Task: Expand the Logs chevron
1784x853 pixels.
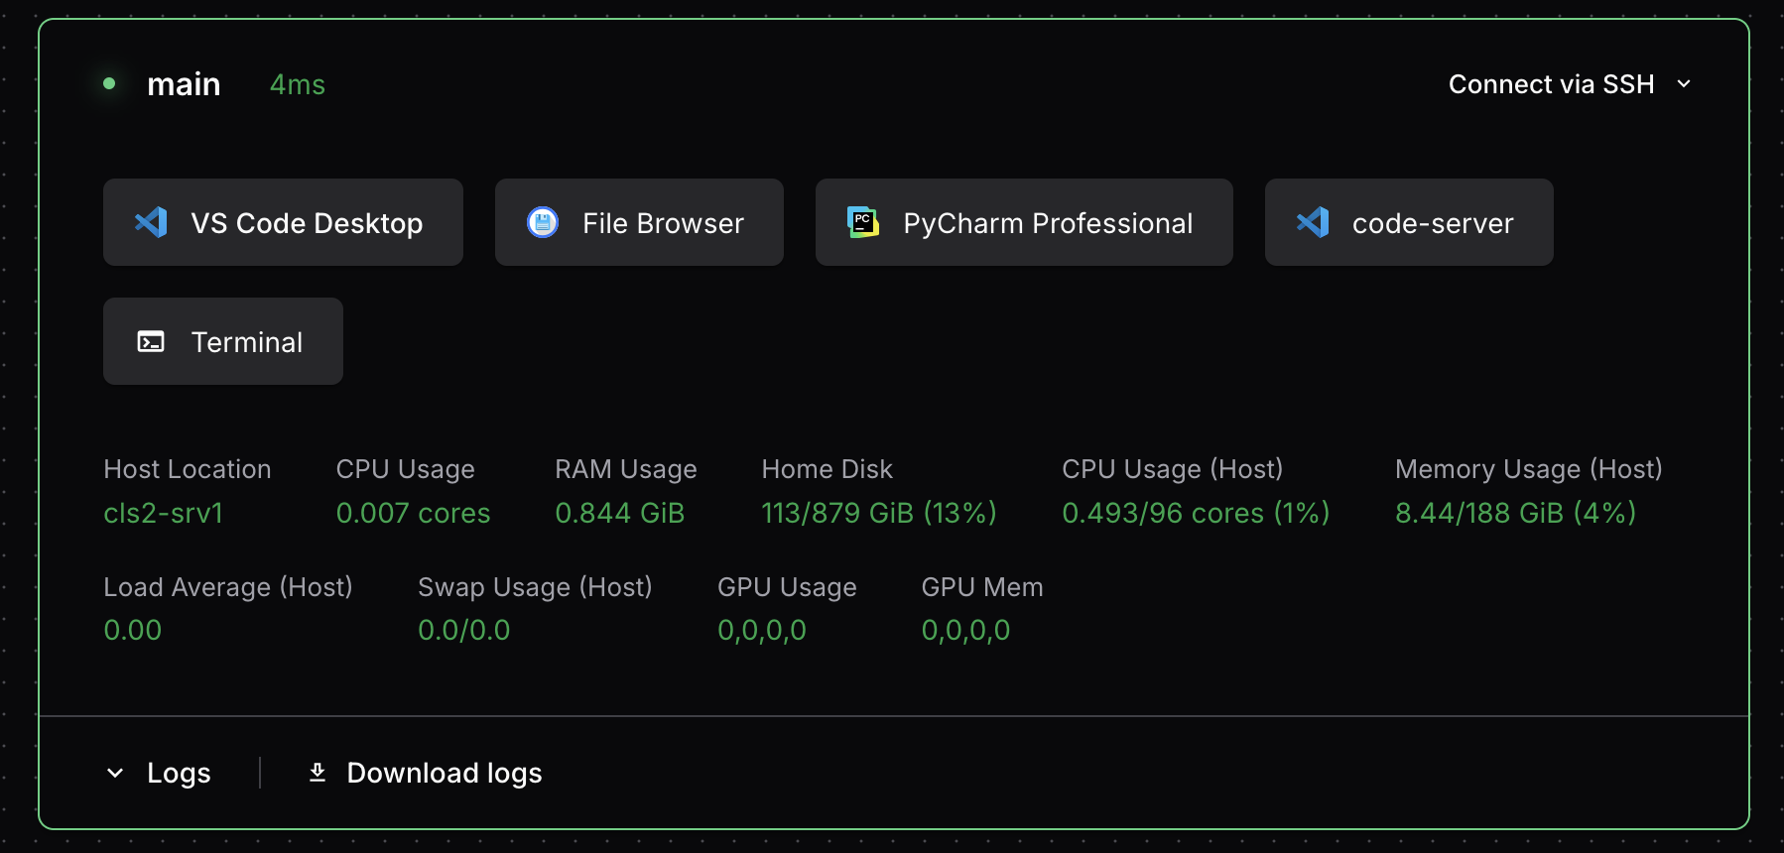Action: tap(115, 773)
